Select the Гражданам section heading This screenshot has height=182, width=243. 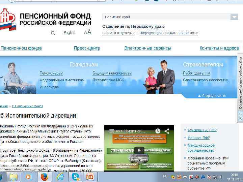[x=84, y=64]
